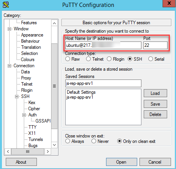The image size is (176, 169).
Task: Collapse the Connection tree node
Action: (9, 66)
